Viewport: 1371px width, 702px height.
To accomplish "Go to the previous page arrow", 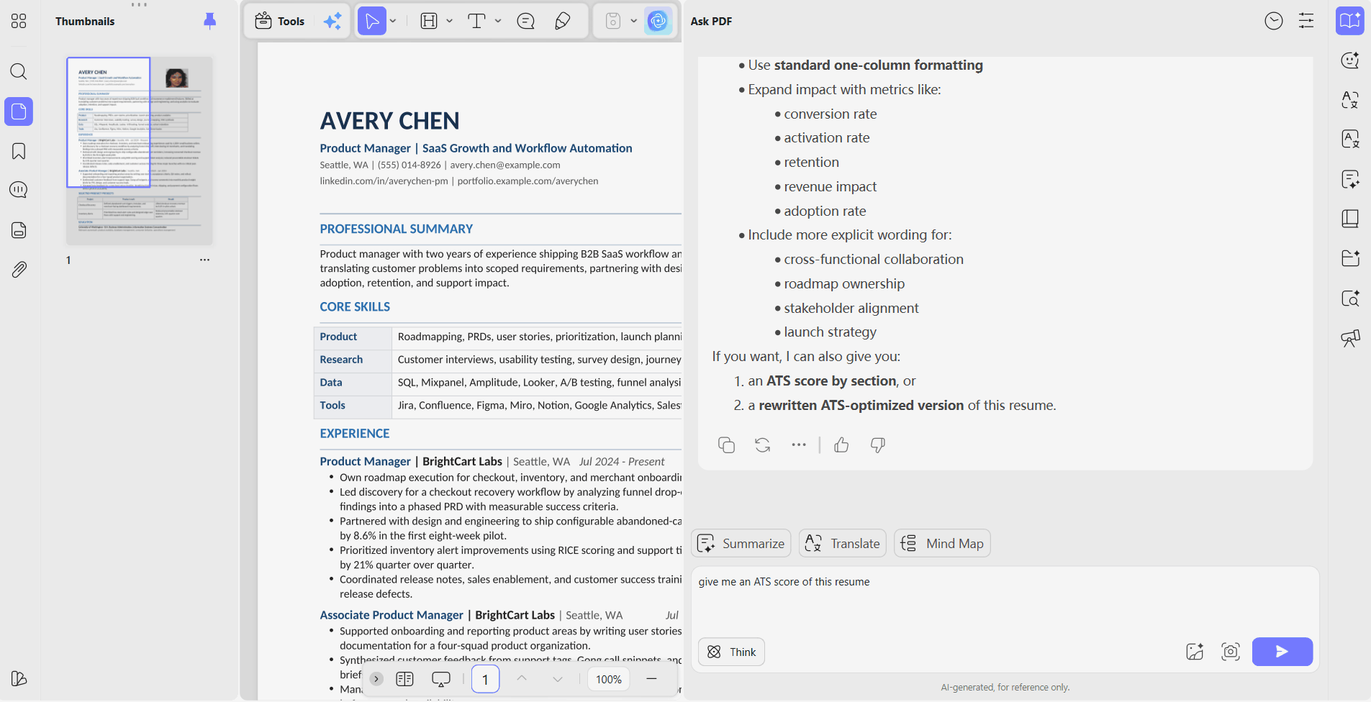I will pos(522,678).
